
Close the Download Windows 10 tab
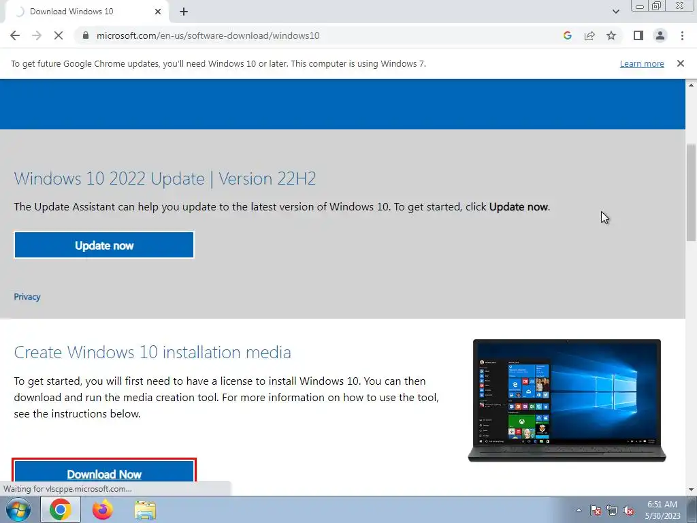coord(158,12)
